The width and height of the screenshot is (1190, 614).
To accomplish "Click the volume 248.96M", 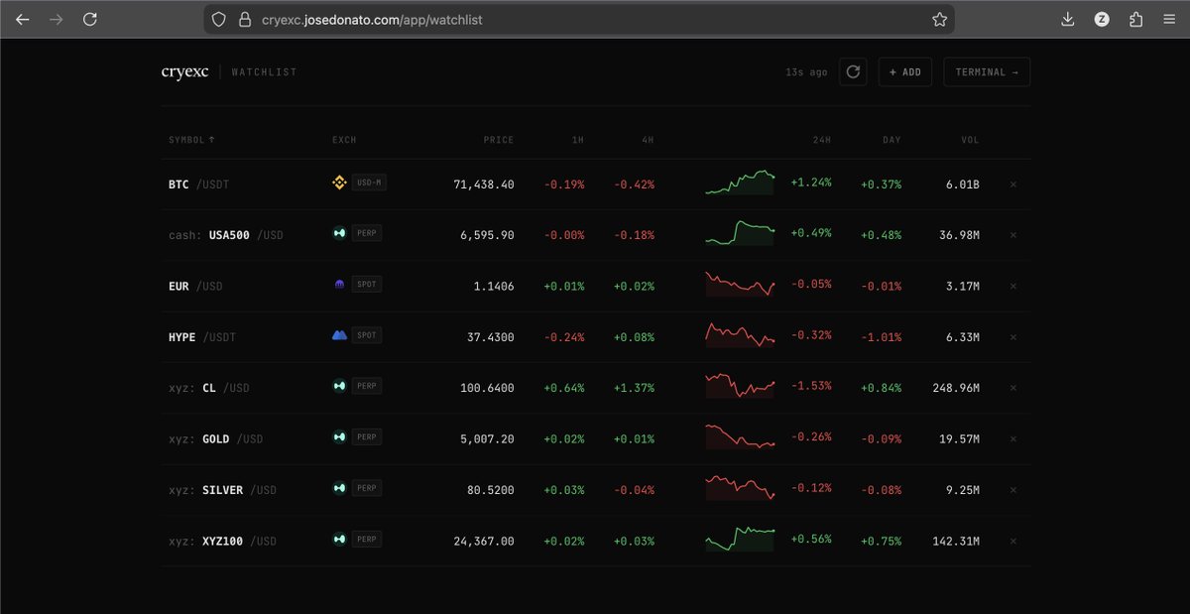I will point(956,388).
